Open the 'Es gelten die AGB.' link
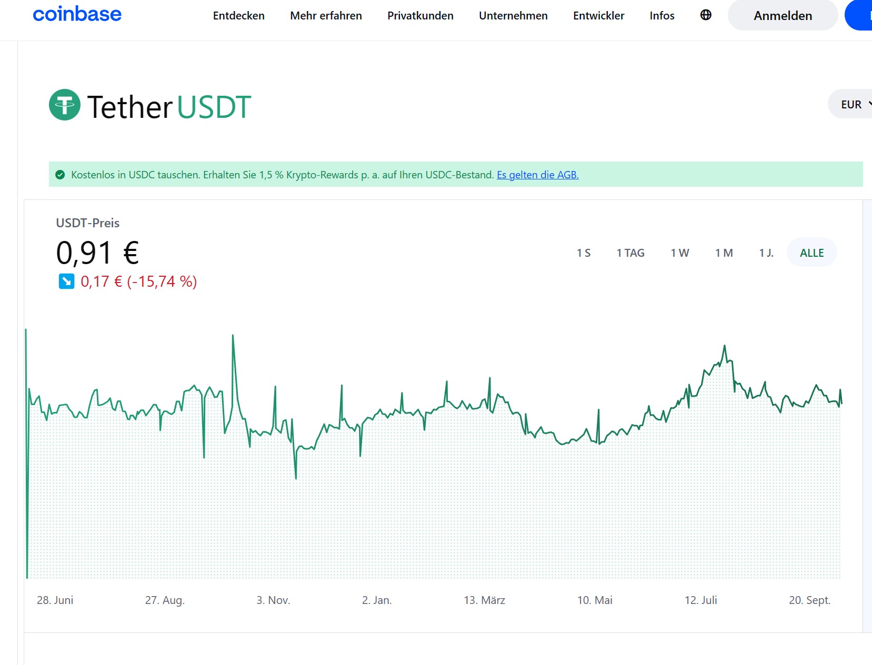 (538, 175)
